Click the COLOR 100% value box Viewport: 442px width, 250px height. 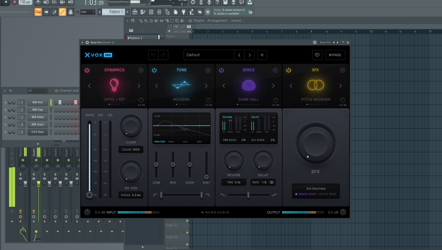pos(131,150)
